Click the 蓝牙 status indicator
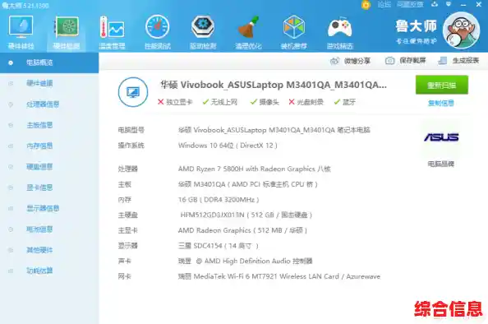 [344, 102]
